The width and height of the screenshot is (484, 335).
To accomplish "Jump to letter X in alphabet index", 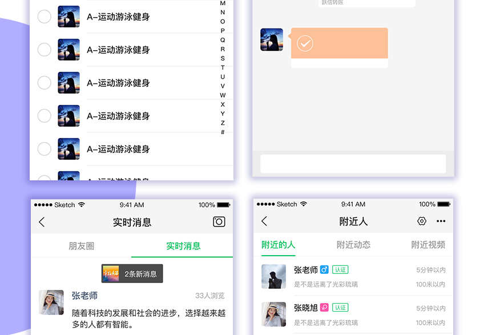I will [x=223, y=104].
